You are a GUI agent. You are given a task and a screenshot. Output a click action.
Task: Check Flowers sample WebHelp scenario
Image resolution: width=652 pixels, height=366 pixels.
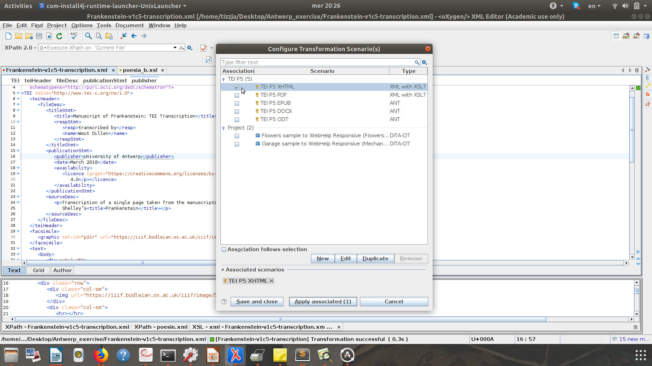(x=237, y=136)
